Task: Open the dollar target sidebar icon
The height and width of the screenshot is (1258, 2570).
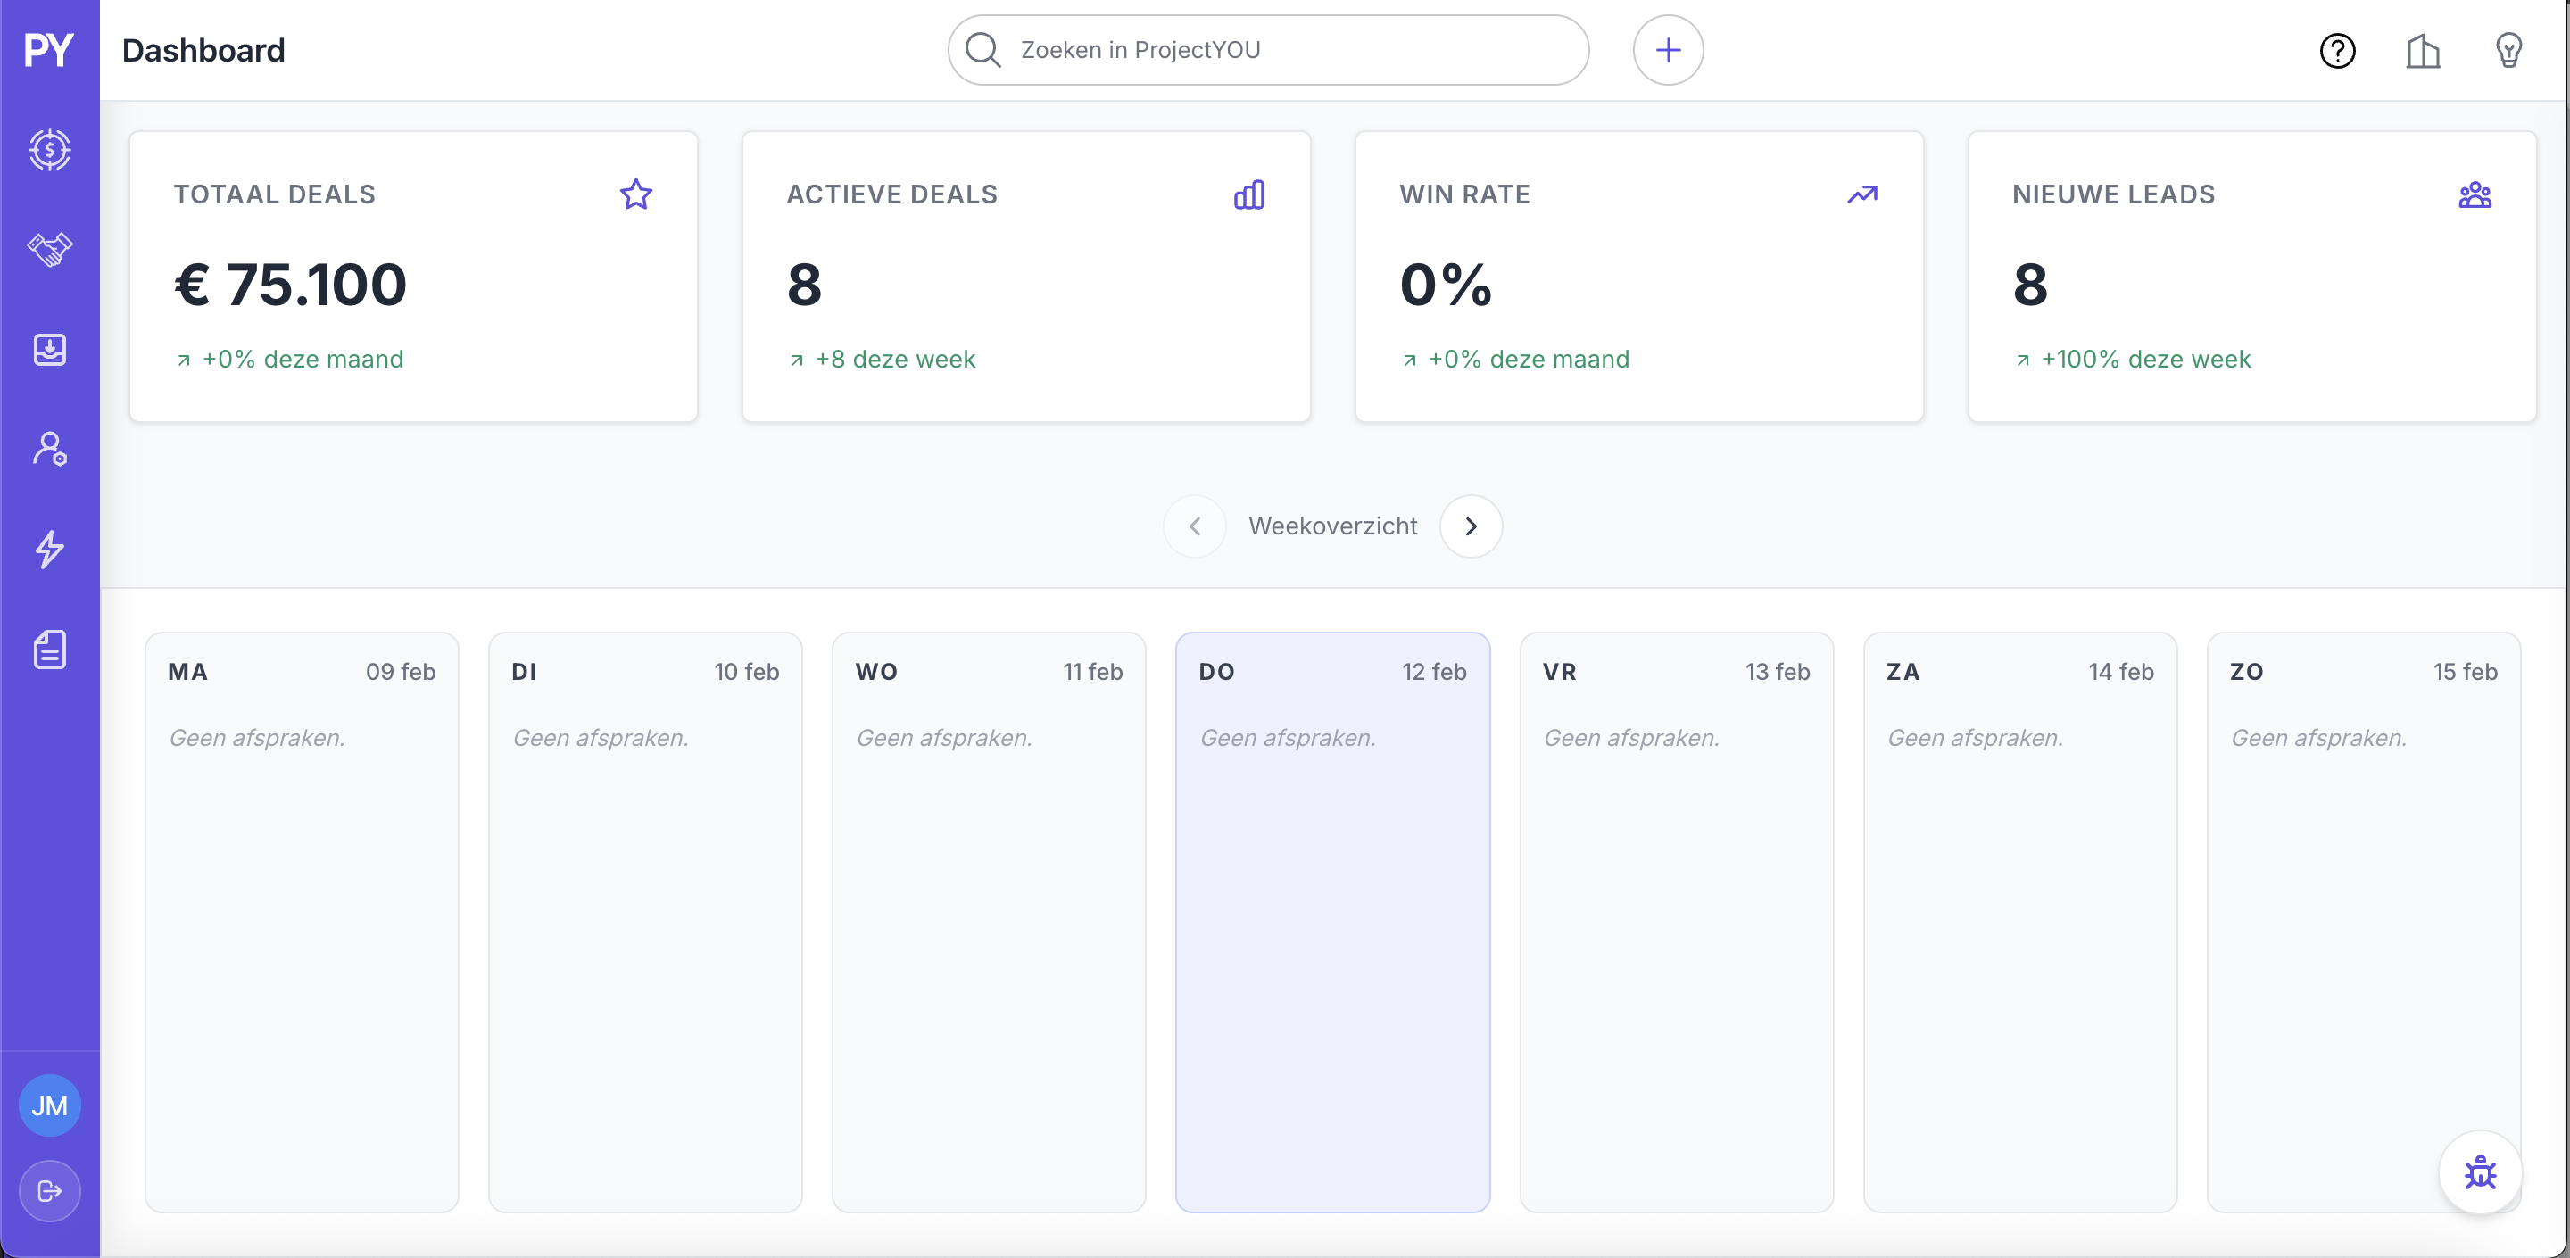Action: click(49, 151)
